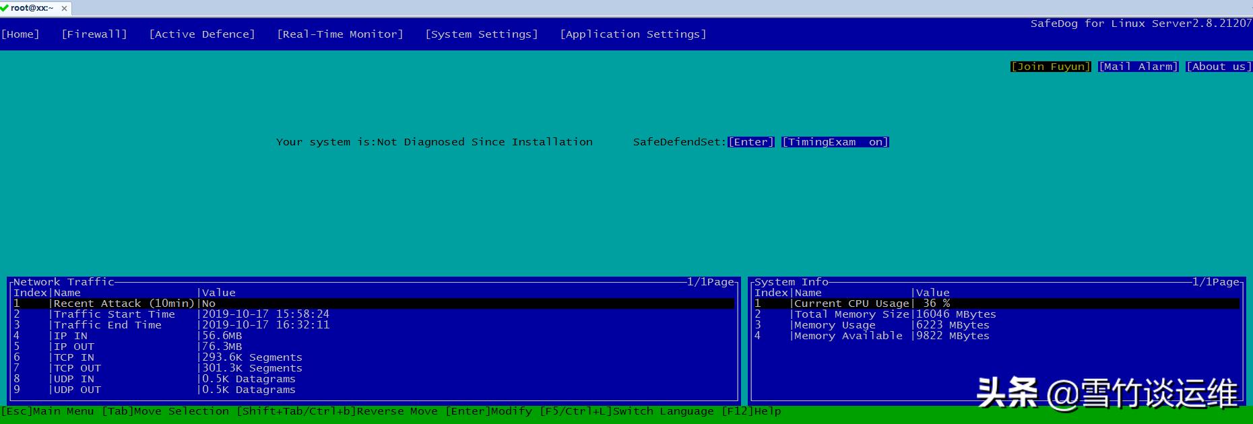
Task: Open the Active Defence menu
Action: (202, 34)
